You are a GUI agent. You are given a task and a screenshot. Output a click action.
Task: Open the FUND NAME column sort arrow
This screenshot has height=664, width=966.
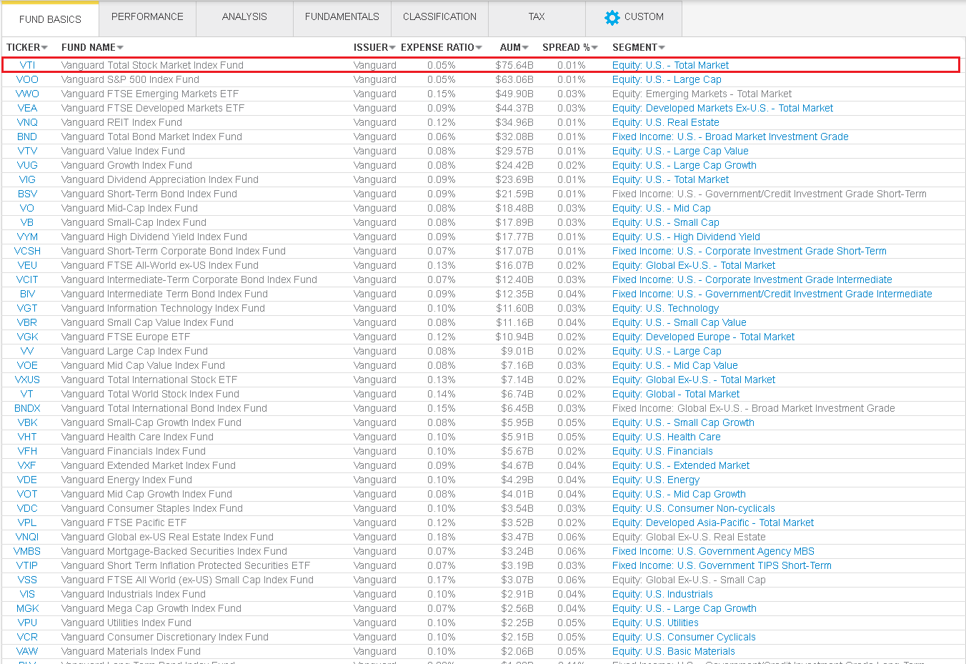click(120, 48)
